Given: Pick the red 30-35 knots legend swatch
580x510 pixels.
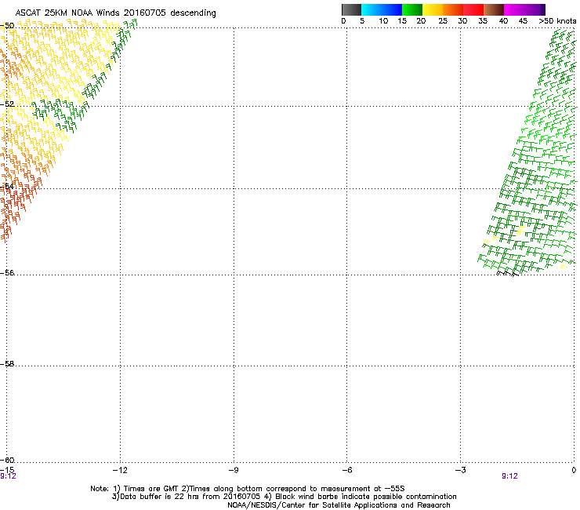Looking at the screenshot, I should click(x=473, y=9).
